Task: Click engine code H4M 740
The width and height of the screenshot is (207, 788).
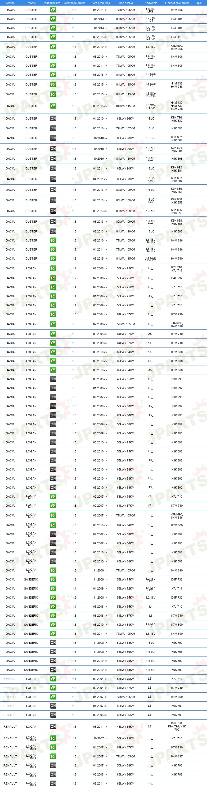Action: pos(177,259)
